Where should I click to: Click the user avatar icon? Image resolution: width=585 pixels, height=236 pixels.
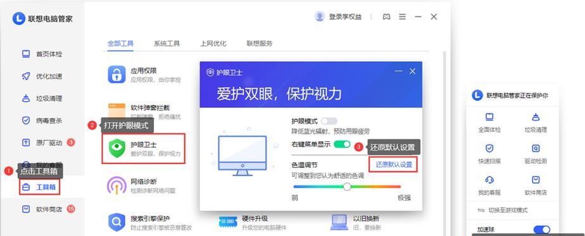tap(319, 16)
